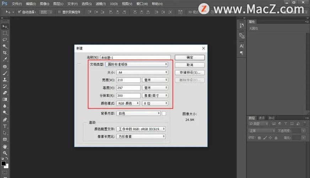Open the 滤镜 menu

click(x=101, y=4)
